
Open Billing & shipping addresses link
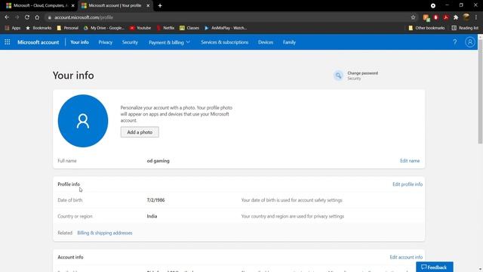[x=105, y=233]
